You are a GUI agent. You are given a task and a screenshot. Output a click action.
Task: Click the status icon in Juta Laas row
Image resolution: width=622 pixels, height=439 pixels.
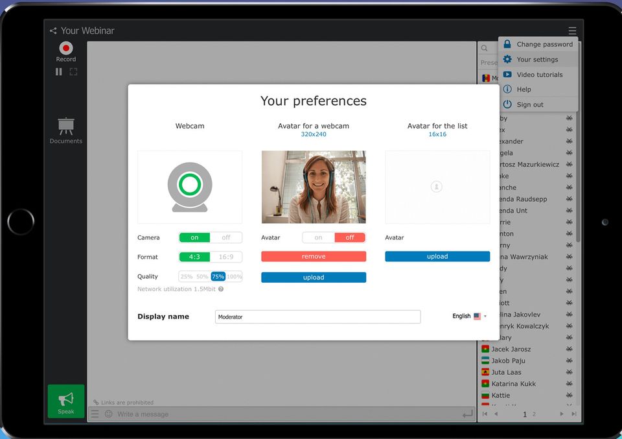click(570, 372)
